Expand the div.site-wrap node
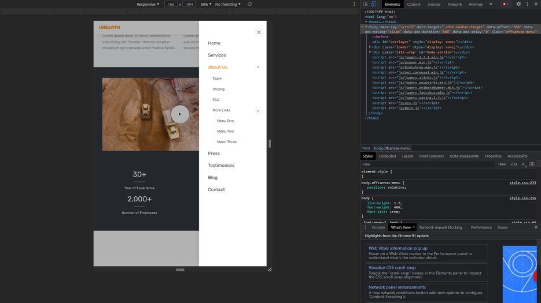Screen dimensions: 541x303 (370, 53)
